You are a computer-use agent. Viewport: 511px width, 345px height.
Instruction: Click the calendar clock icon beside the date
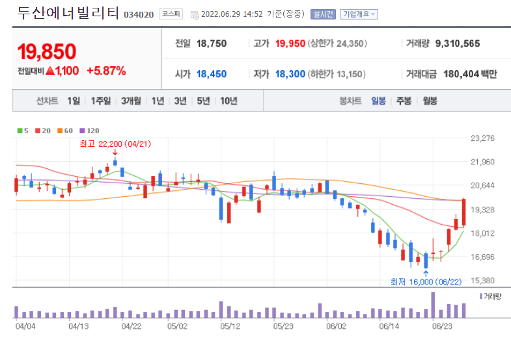[x=195, y=15]
